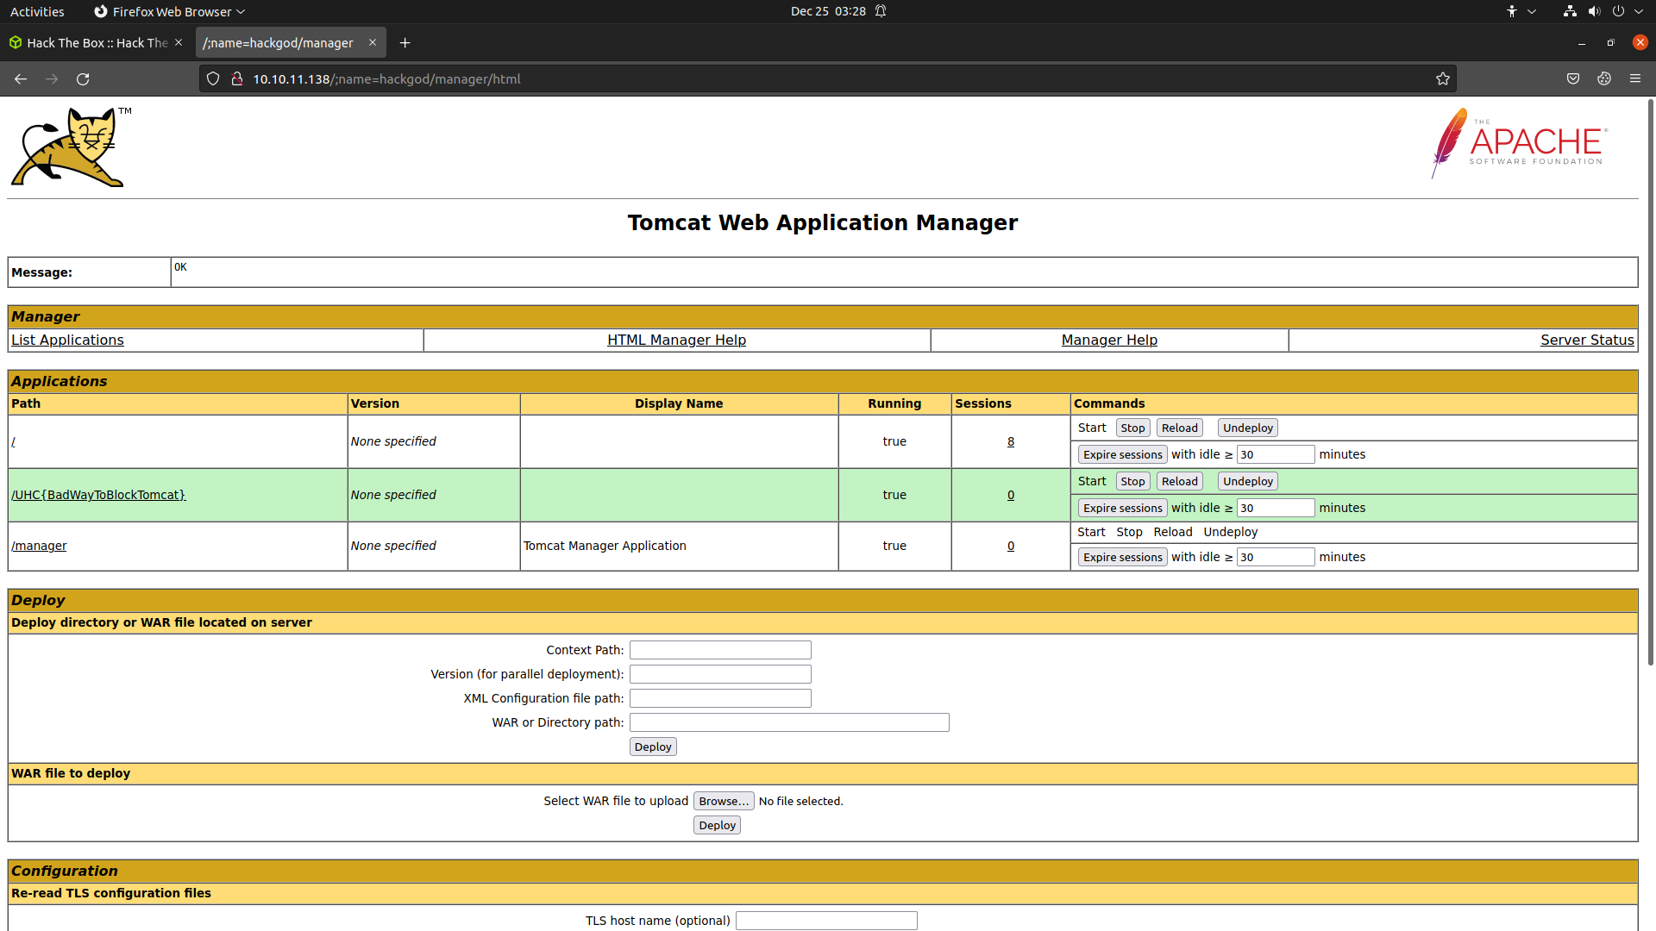Switch to the Hack The Box tab

[x=95, y=42]
